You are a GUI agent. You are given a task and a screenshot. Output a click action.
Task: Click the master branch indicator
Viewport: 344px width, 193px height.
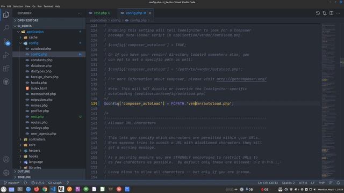pyautogui.click(x=12, y=183)
